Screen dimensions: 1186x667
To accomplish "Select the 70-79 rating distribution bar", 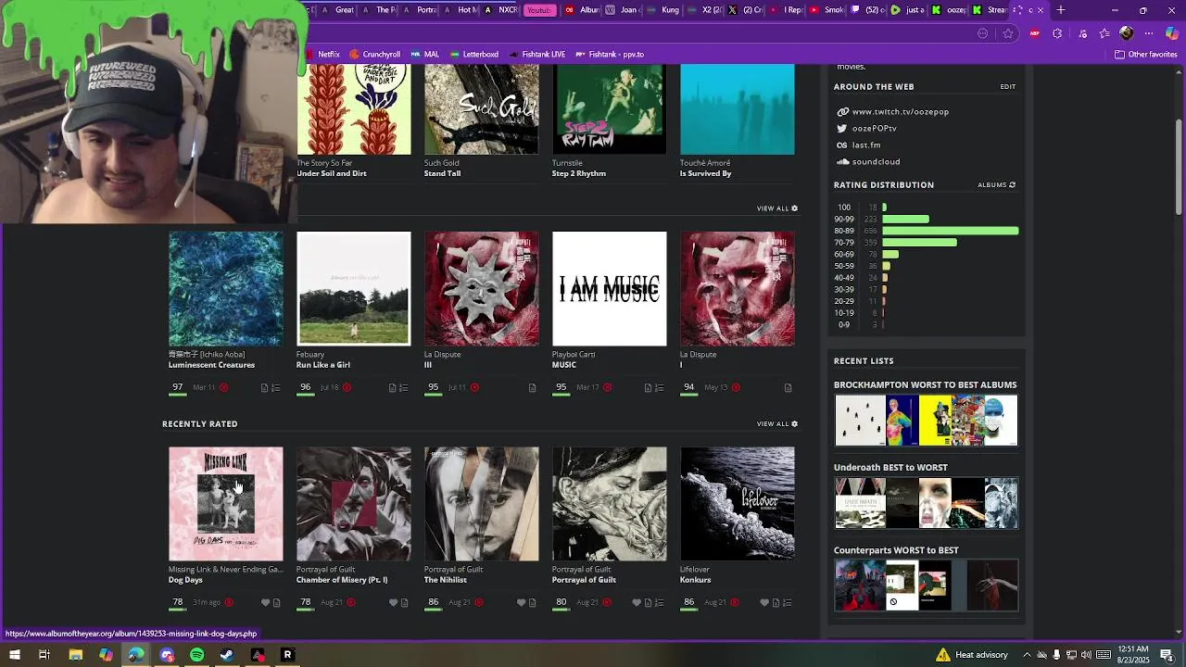I will [919, 243].
